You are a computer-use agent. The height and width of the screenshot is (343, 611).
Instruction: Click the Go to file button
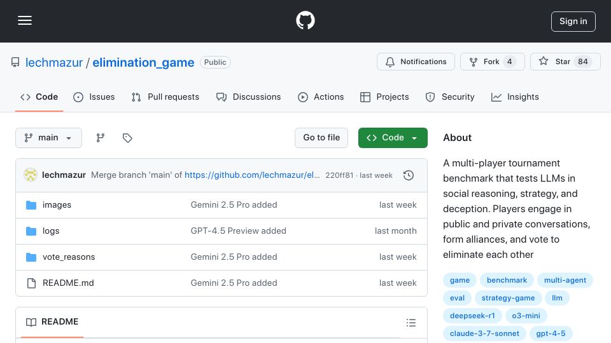pyautogui.click(x=321, y=138)
